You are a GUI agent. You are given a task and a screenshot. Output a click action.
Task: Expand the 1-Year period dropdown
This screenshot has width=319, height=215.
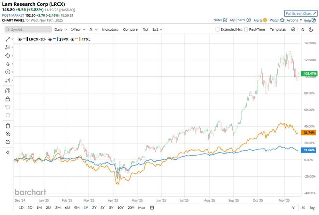click(x=77, y=30)
